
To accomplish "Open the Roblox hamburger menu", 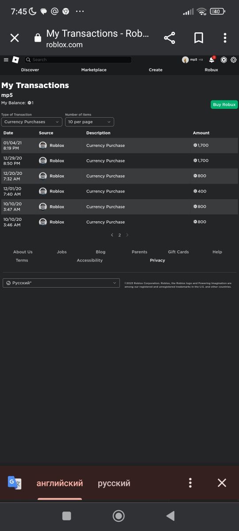I will (x=6, y=60).
